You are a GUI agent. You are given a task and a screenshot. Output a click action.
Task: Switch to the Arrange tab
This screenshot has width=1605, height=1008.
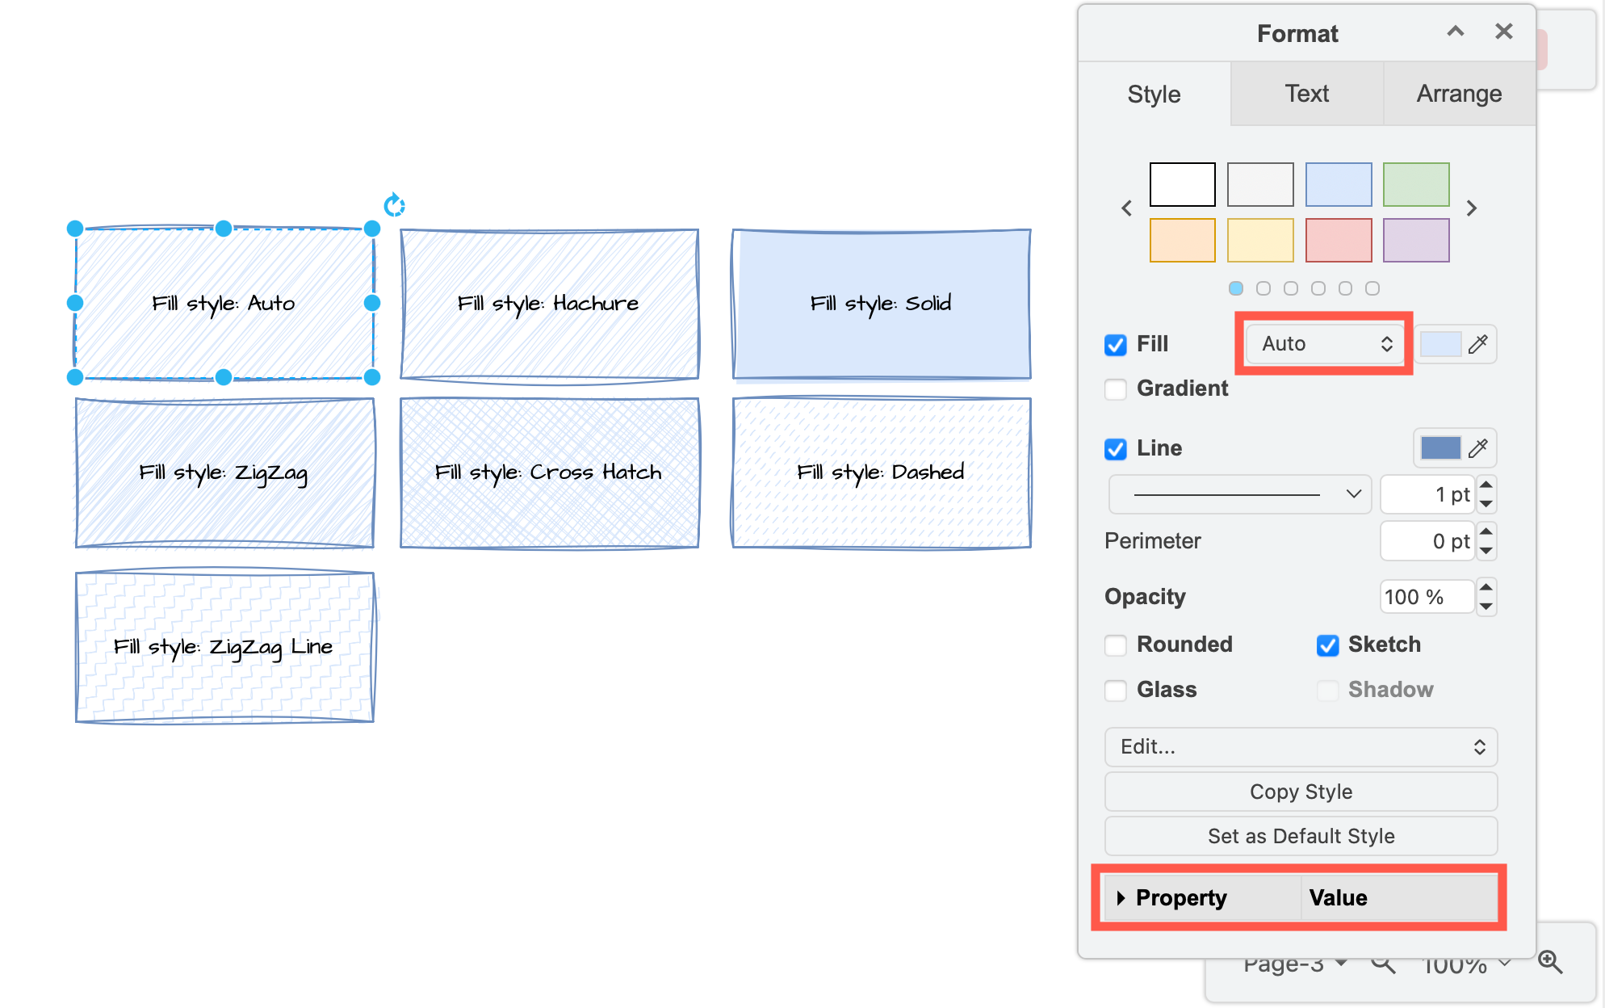click(1458, 94)
